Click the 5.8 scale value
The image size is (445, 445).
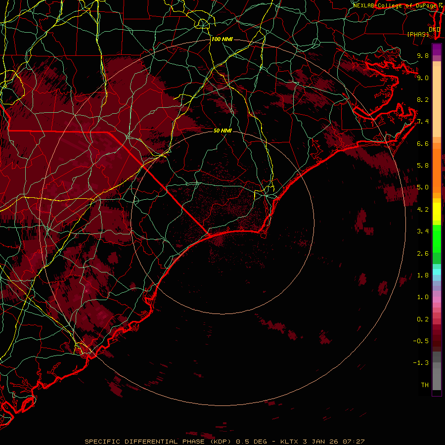pos(423,166)
